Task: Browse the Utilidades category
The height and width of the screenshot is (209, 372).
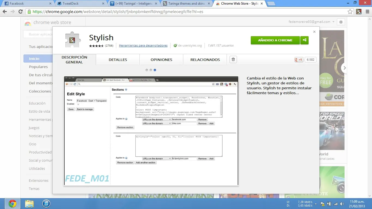Action: (x=37, y=168)
